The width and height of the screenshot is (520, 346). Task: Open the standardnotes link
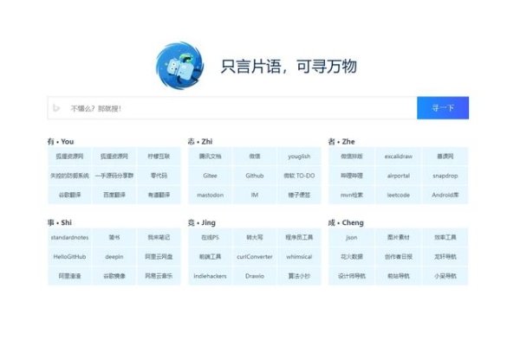pyautogui.click(x=69, y=237)
